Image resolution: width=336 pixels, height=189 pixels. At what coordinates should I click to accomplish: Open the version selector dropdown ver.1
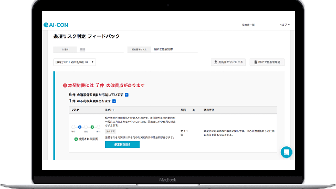pyautogui.click(x=75, y=62)
